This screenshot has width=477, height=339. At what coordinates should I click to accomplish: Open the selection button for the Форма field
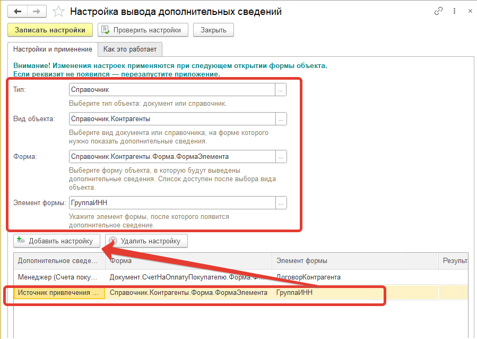point(281,157)
